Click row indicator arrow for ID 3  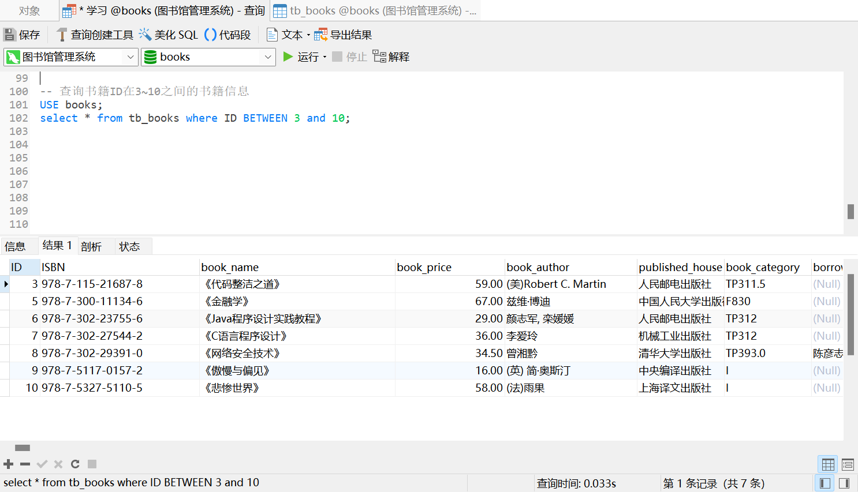(5, 284)
